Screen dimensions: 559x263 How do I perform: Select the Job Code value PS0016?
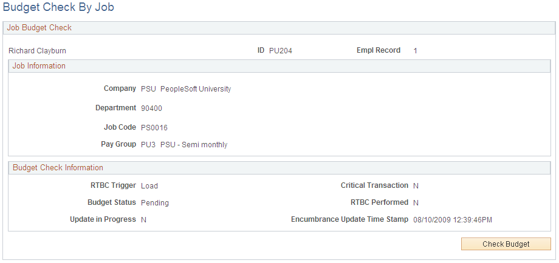(154, 128)
